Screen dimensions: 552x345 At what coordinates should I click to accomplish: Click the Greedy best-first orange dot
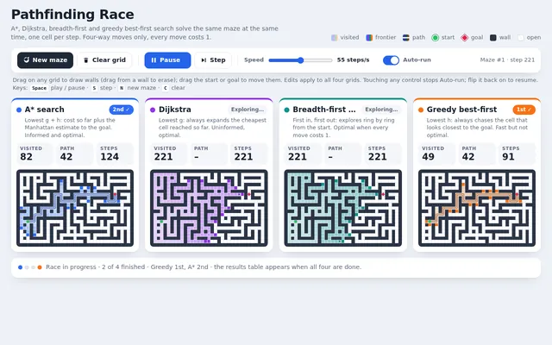[421, 110]
